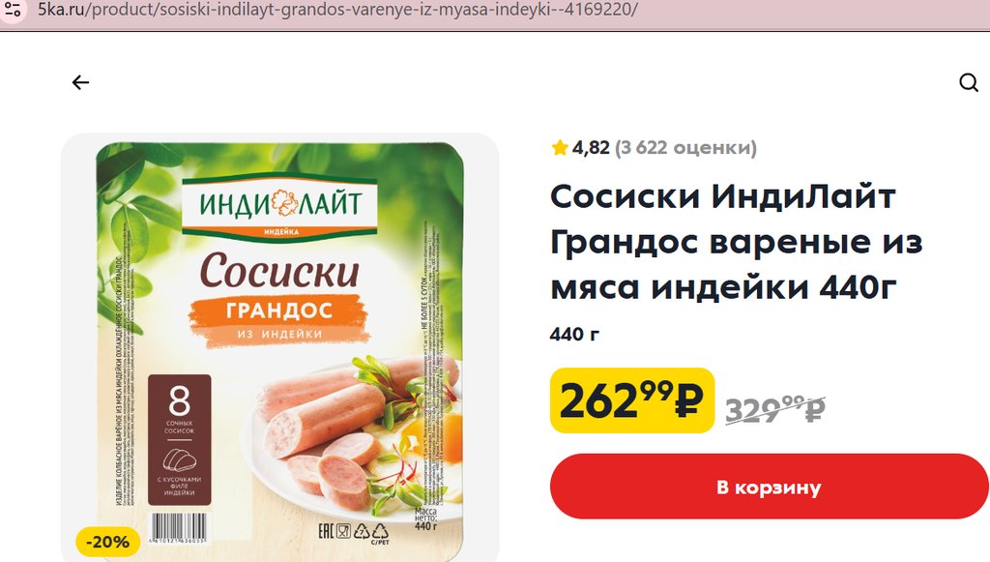Click the brown 8 сочных сосисок badge
Viewport: 990px width, 562px height.
pos(179,439)
